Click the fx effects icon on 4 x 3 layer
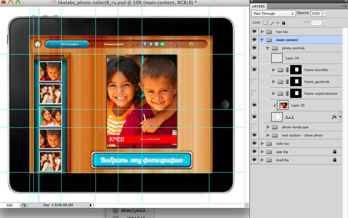The width and height of the screenshot is (348, 218). (x=334, y=117)
